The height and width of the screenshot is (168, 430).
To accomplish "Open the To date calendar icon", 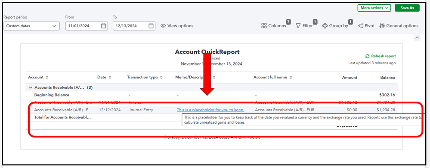I will [151, 26].
